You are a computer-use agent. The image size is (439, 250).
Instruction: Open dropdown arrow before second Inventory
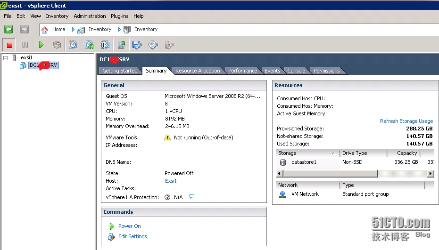[119, 29]
